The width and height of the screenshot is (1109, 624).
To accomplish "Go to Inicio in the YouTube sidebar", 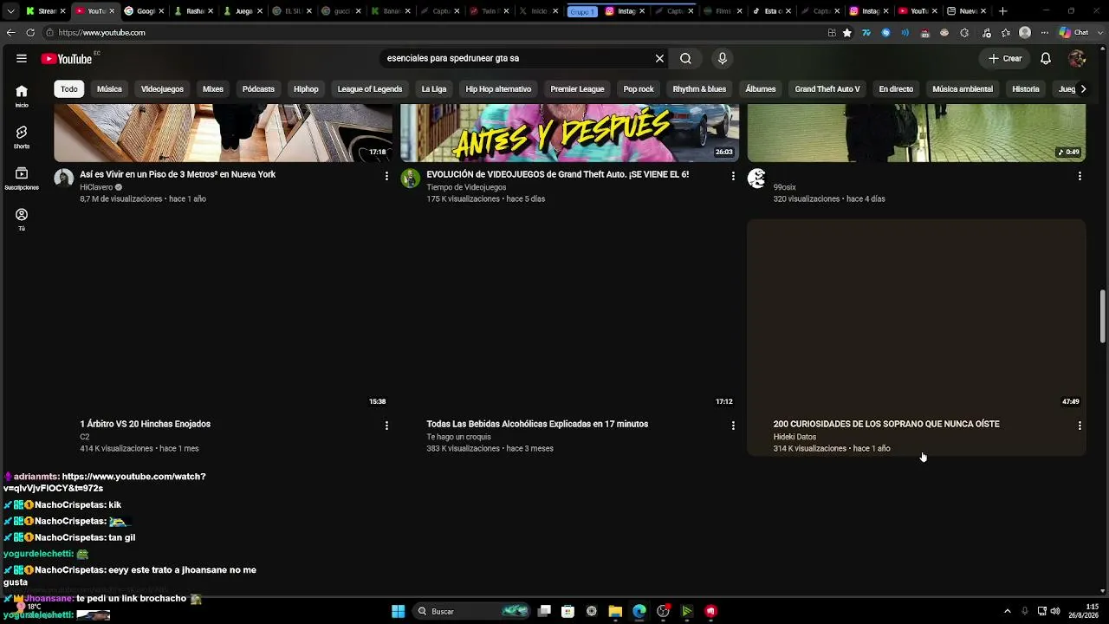I will click(22, 95).
